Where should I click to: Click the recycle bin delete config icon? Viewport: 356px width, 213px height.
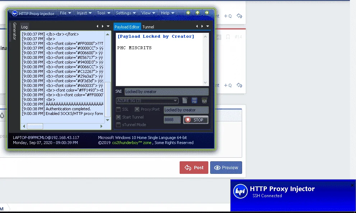pyautogui.click(x=204, y=100)
